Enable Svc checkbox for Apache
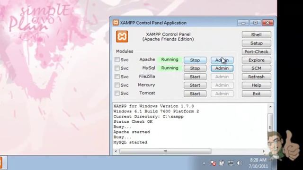Viewport: 303px width, 170px height. click(117, 59)
